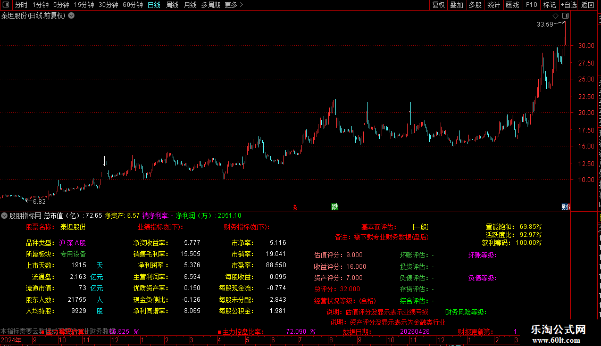Click 叠加 overlay button
Viewport: 601px width, 346px height.
456,5
